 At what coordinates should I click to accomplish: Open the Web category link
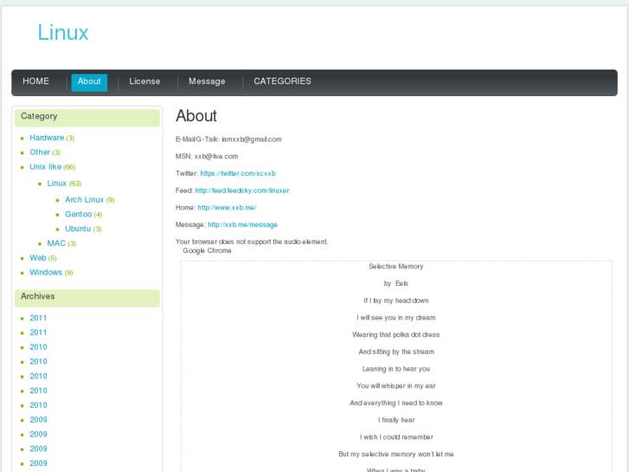pyautogui.click(x=38, y=258)
